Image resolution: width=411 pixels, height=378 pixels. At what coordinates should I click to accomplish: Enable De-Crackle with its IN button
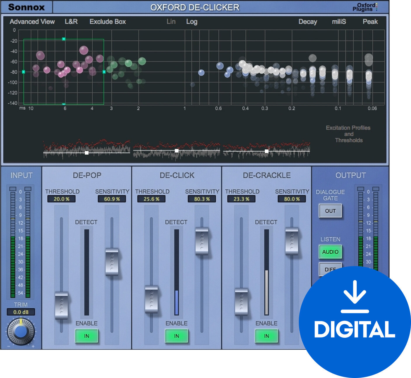pyautogui.click(x=266, y=336)
